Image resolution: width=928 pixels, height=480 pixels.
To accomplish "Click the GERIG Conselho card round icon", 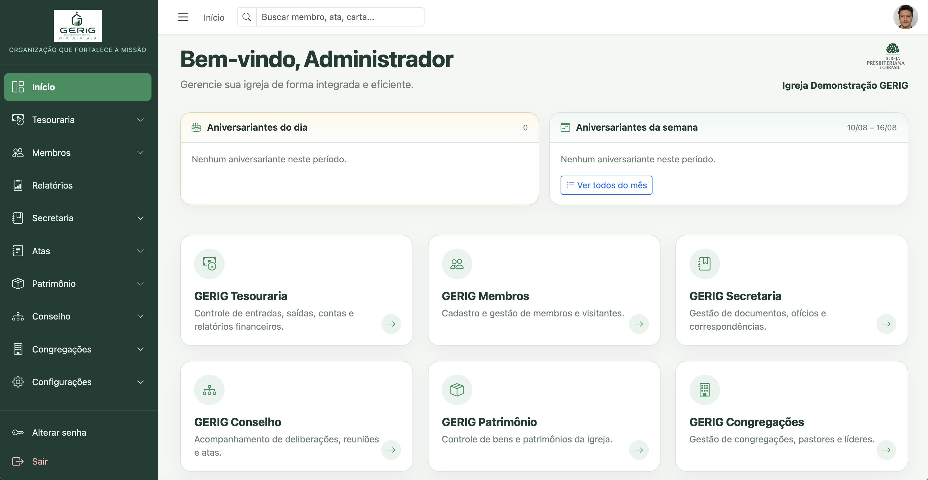I will pyautogui.click(x=209, y=390).
